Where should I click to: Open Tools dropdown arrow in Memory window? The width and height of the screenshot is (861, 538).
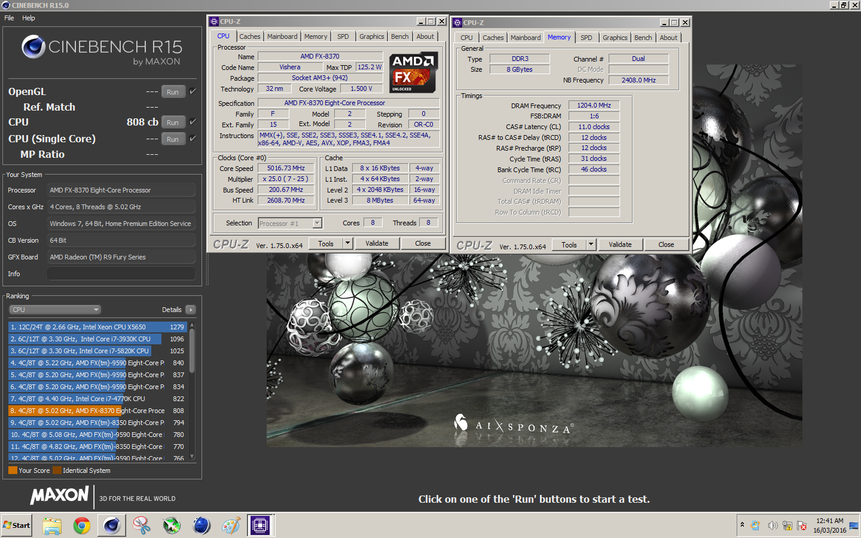[x=591, y=244]
